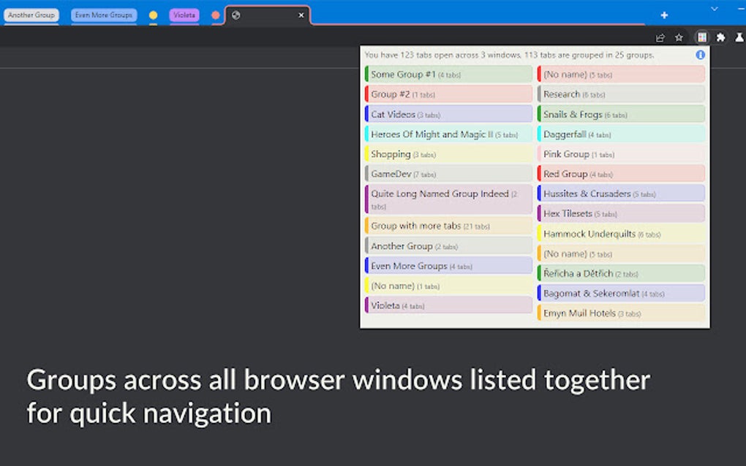746x466 pixels.
Task: Open the Hussites & Crusaders group entry
Action: (621, 193)
